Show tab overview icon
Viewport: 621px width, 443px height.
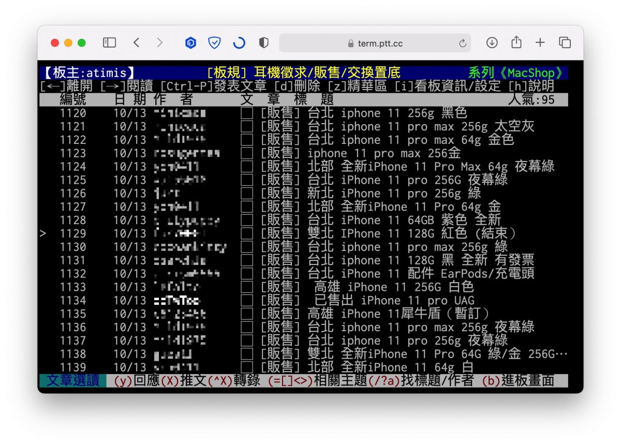(565, 43)
